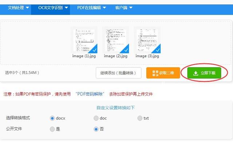Viewport: 233px width, 143px height.
Task: Open the OCR文字识别 menu
Action: [x=50, y=8]
